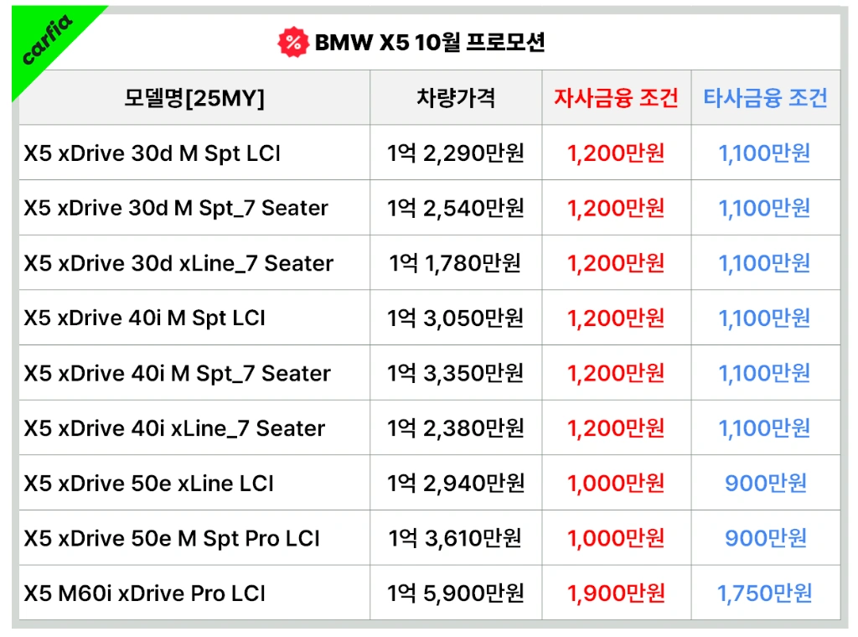858x637 pixels.
Task: Select X5 xDrive 30d xLine_7 Seater model
Action: click(178, 263)
